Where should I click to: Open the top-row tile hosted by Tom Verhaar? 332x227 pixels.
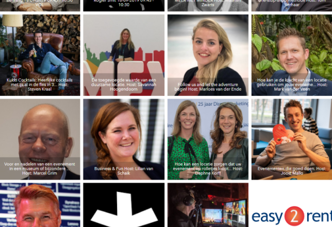tap(292, 6)
